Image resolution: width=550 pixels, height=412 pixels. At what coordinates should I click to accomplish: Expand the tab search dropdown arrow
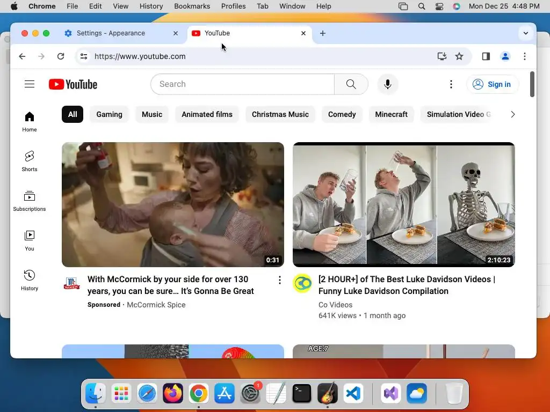(x=525, y=33)
